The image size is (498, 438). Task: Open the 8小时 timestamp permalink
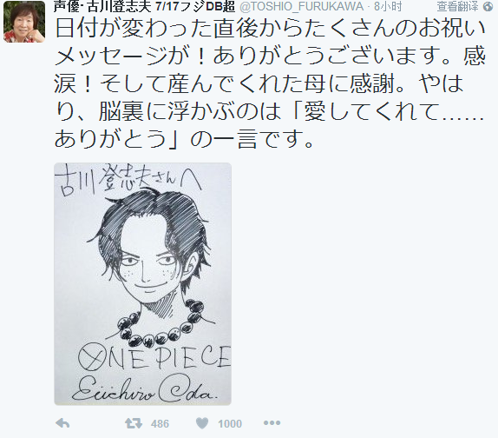pyautogui.click(x=388, y=6)
